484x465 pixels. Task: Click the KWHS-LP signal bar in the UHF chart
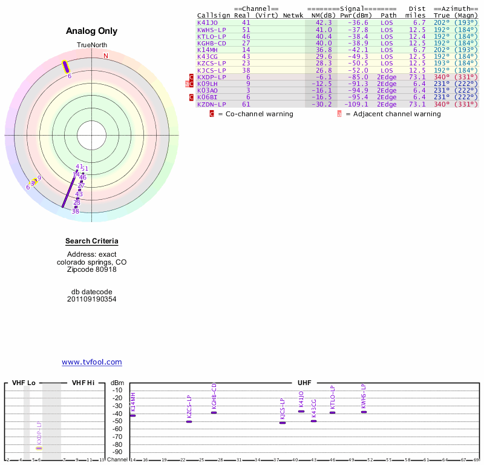click(364, 412)
